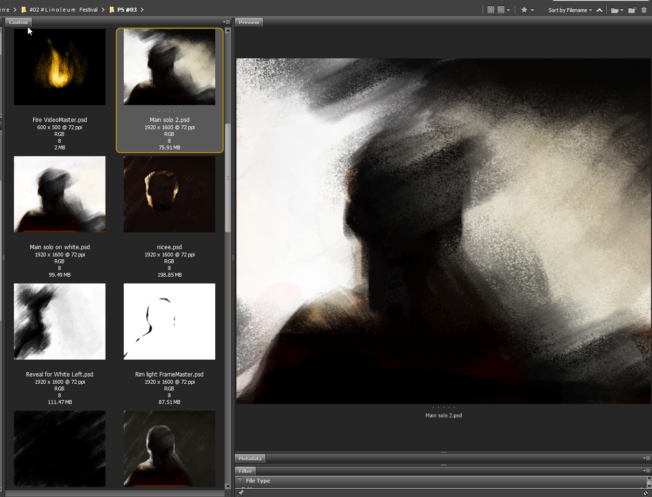Toggle ascending sort order arrow
The height and width of the screenshot is (497, 652).
(x=600, y=10)
